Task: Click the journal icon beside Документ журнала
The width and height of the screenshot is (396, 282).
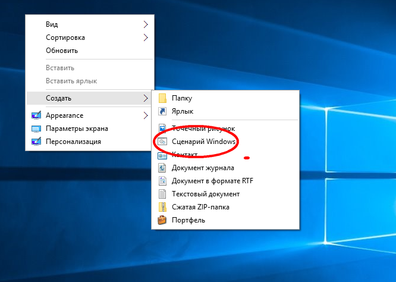Action: 162,168
